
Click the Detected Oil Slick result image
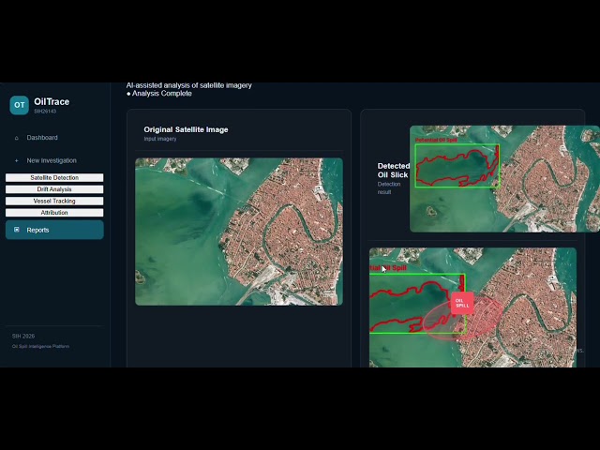pos(504,179)
